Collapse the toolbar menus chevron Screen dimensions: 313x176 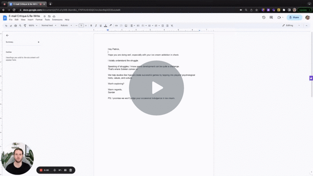click(x=307, y=25)
